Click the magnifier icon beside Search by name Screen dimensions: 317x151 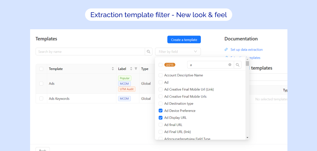(148, 52)
